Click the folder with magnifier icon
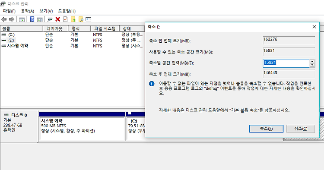 [x=81, y=19]
